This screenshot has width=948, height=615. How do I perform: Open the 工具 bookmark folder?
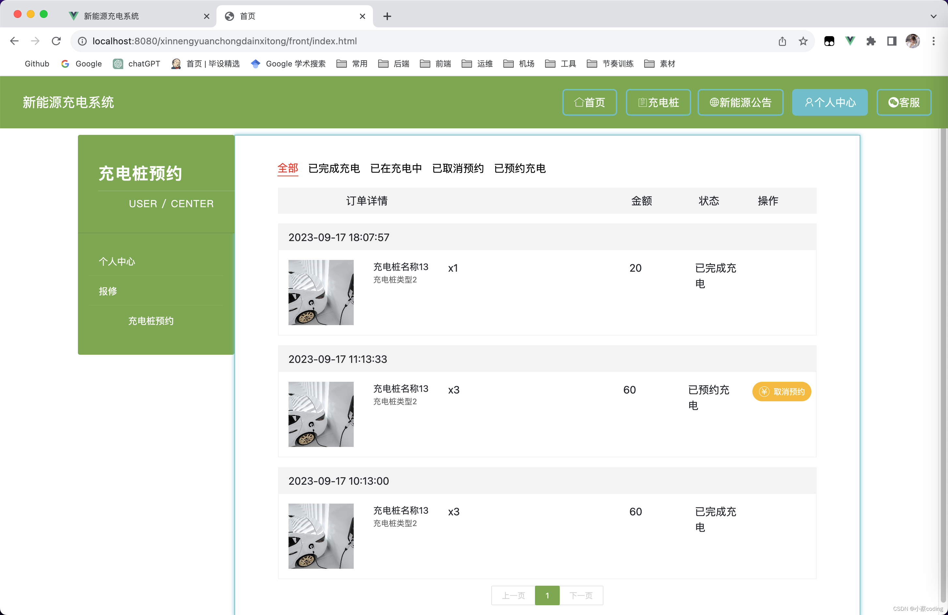point(560,64)
